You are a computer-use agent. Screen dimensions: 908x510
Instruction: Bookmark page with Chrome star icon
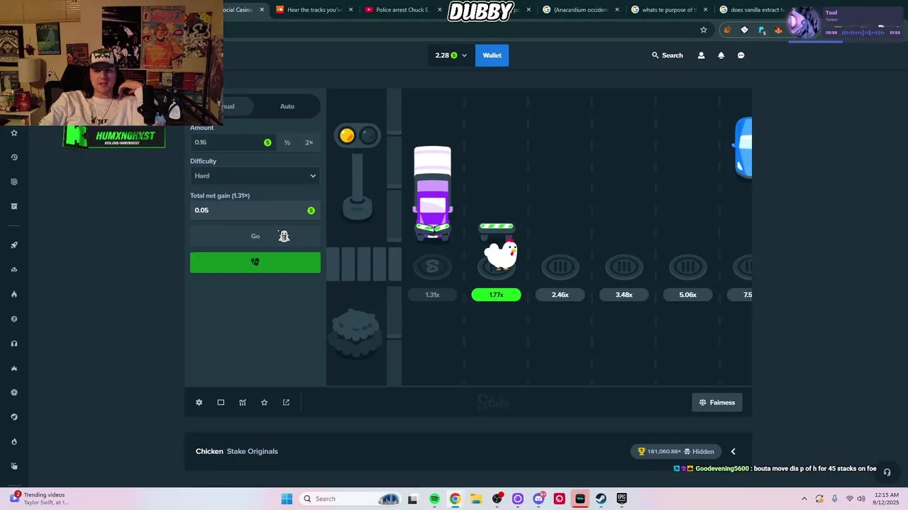(704, 30)
